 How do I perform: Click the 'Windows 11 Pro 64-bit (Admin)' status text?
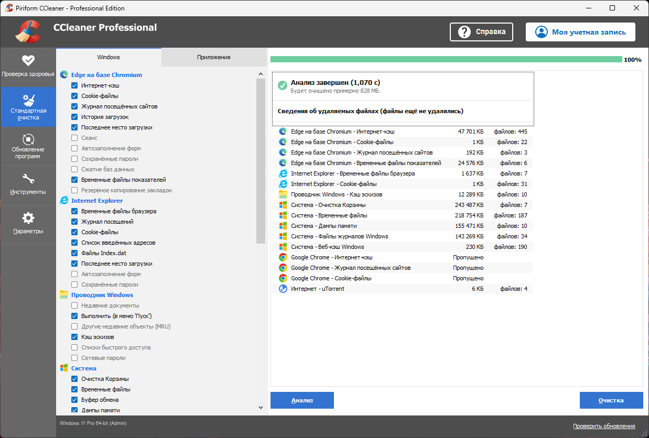pos(93,423)
